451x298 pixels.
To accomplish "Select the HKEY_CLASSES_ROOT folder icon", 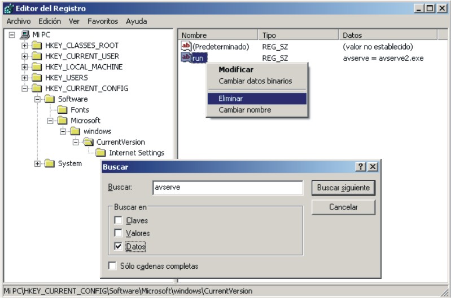I will click(37, 46).
